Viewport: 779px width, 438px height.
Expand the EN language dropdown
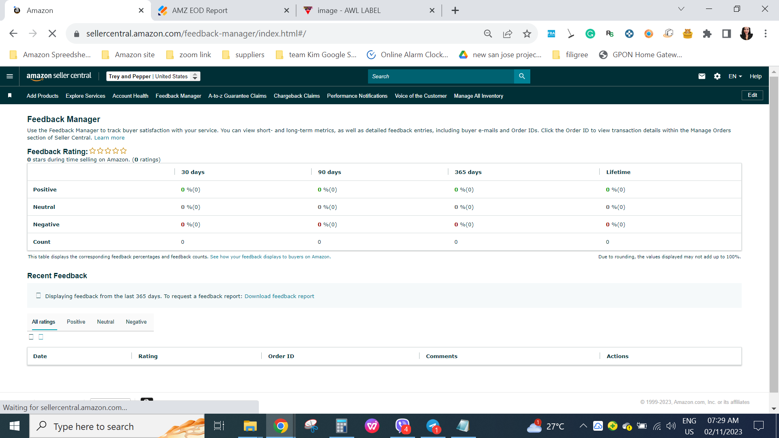735,76
